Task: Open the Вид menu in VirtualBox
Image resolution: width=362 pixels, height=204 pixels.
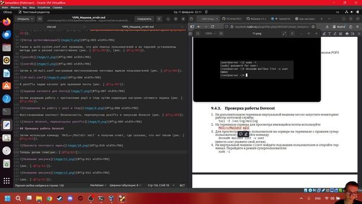Action: tap(24, 7)
